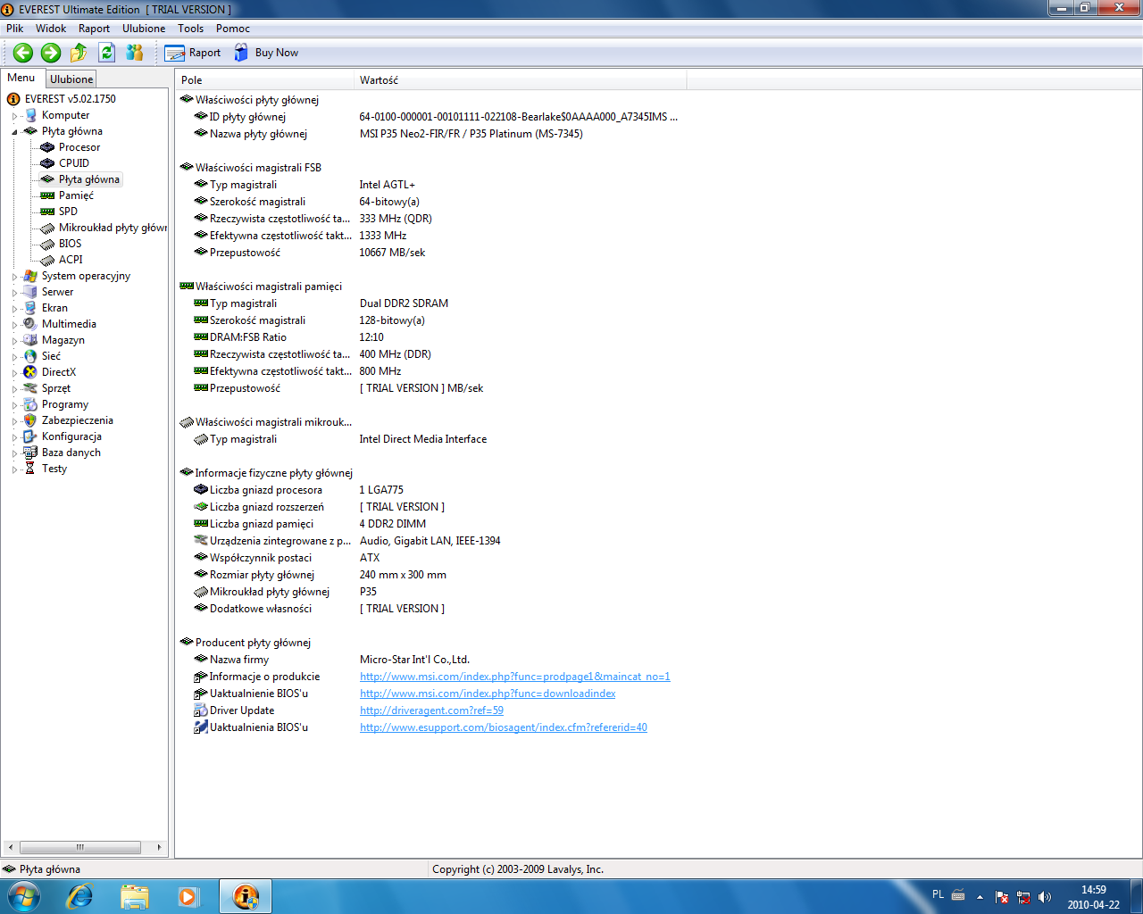Select the ACPI tree item
This screenshot has width=1143, height=914.
[71, 260]
